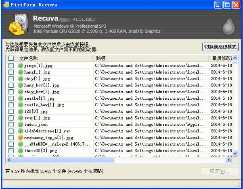Viewport: 243px width, 189px height.
Task: Check the box for jings[1].jpg
Action: (x=11, y=66)
